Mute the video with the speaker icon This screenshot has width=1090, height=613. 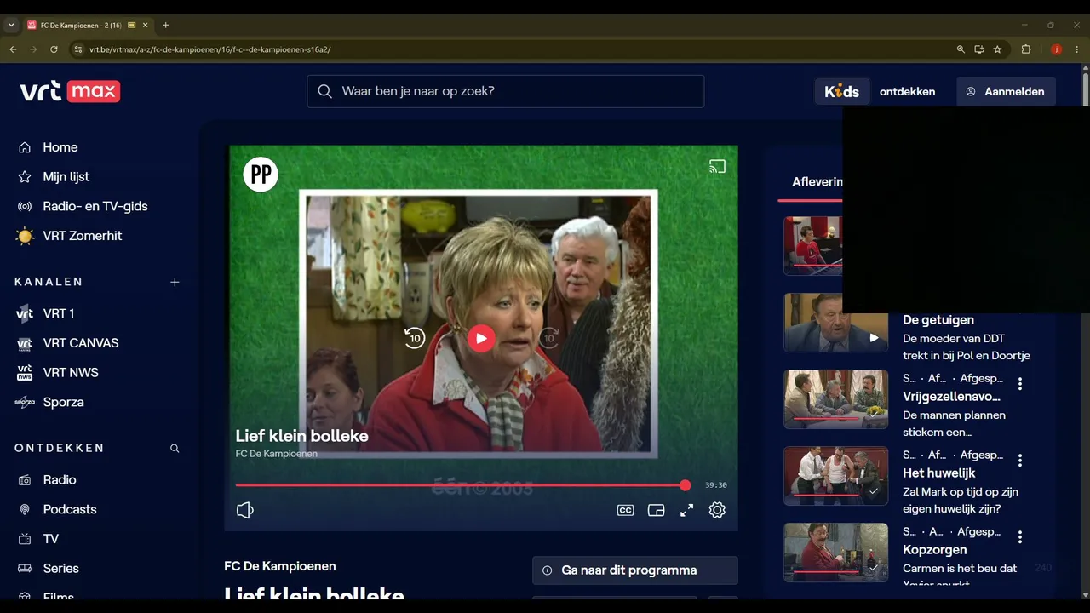pos(245,510)
